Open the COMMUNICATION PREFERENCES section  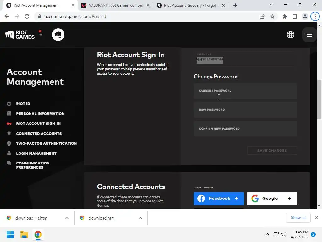point(33,165)
